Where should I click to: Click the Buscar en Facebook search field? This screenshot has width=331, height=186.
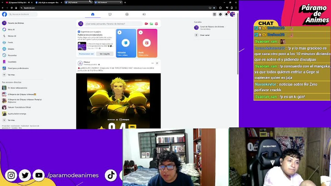point(23,14)
